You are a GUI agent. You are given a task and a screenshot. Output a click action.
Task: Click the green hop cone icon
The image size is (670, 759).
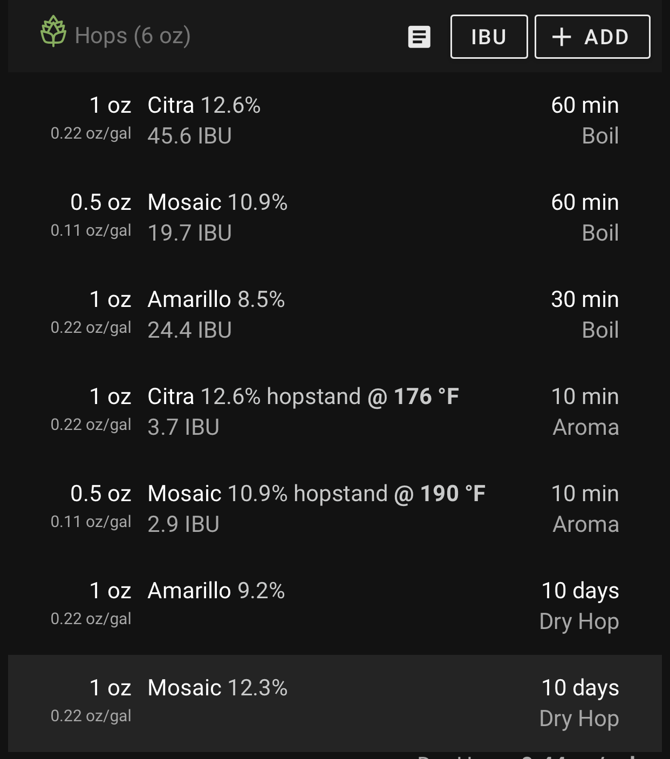pyautogui.click(x=53, y=31)
